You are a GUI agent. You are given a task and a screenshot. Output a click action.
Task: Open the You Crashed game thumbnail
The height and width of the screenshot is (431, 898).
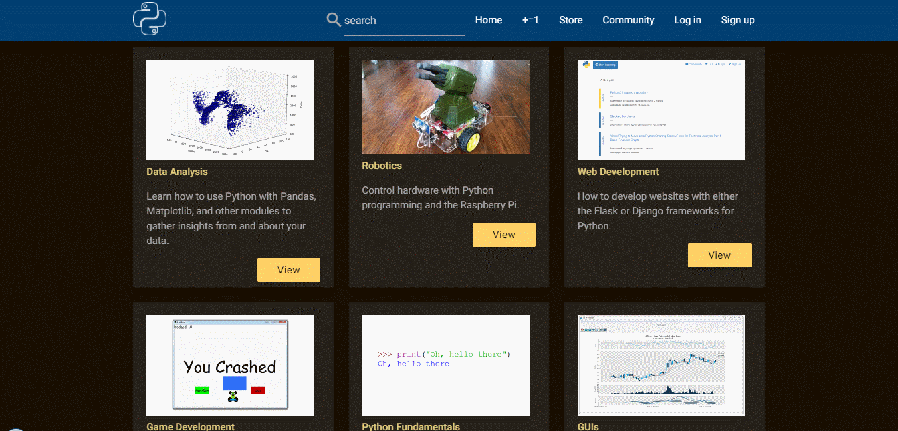(x=230, y=366)
